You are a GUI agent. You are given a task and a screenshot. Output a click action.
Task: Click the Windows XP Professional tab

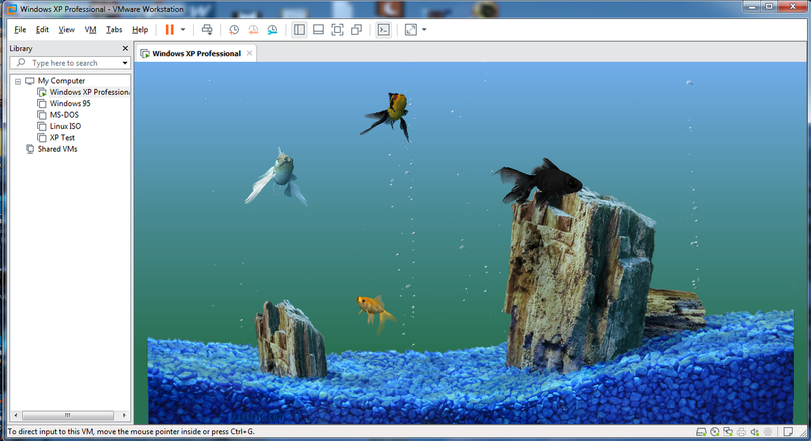[196, 54]
